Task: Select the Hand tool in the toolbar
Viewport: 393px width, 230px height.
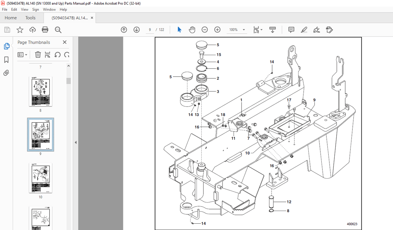Action: click(x=192, y=29)
